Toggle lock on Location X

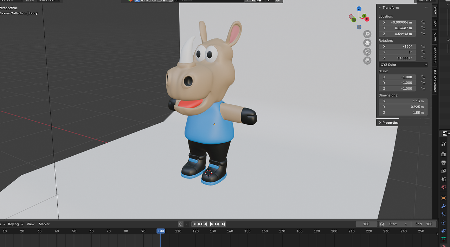pos(423,22)
